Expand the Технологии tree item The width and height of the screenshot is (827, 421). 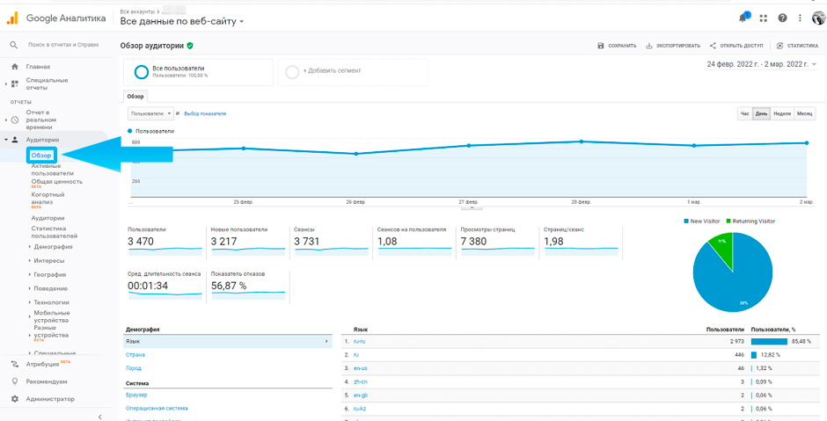pos(29,302)
